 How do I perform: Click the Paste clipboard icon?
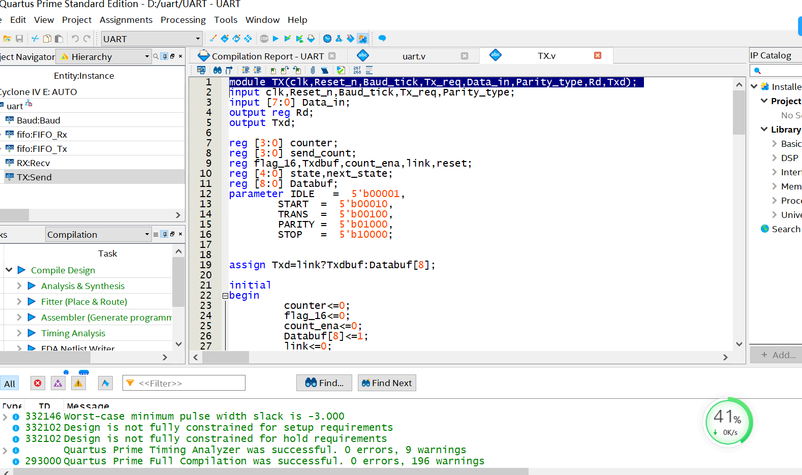click(59, 39)
